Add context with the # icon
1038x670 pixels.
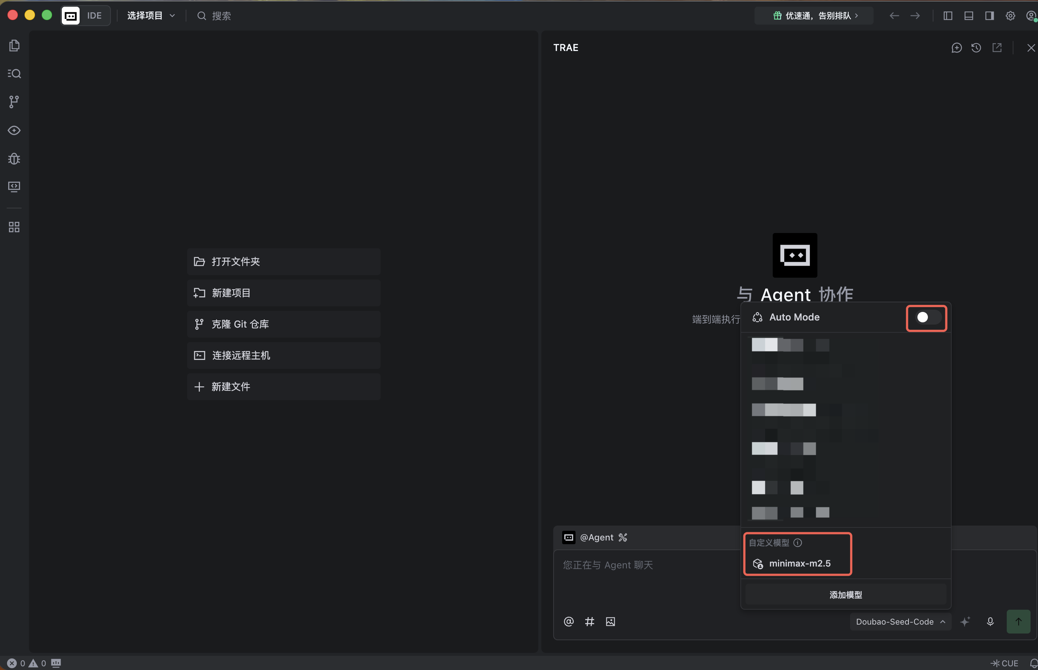[x=590, y=622]
